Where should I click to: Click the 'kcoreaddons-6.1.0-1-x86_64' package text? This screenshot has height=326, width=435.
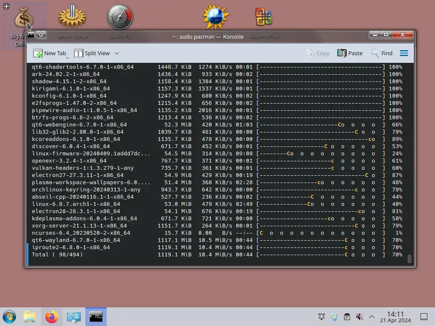coord(76,139)
